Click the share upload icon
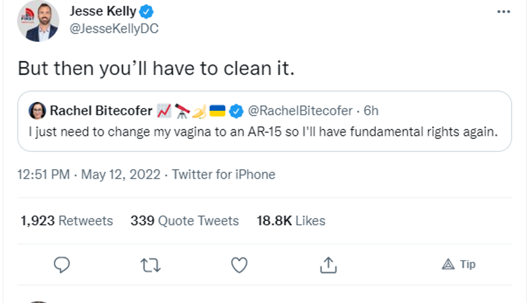 pyautogui.click(x=328, y=265)
